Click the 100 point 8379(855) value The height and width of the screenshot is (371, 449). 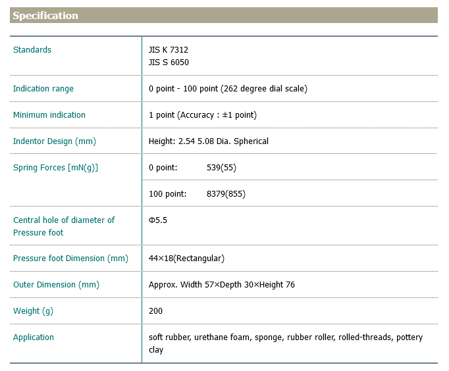pos(198,194)
